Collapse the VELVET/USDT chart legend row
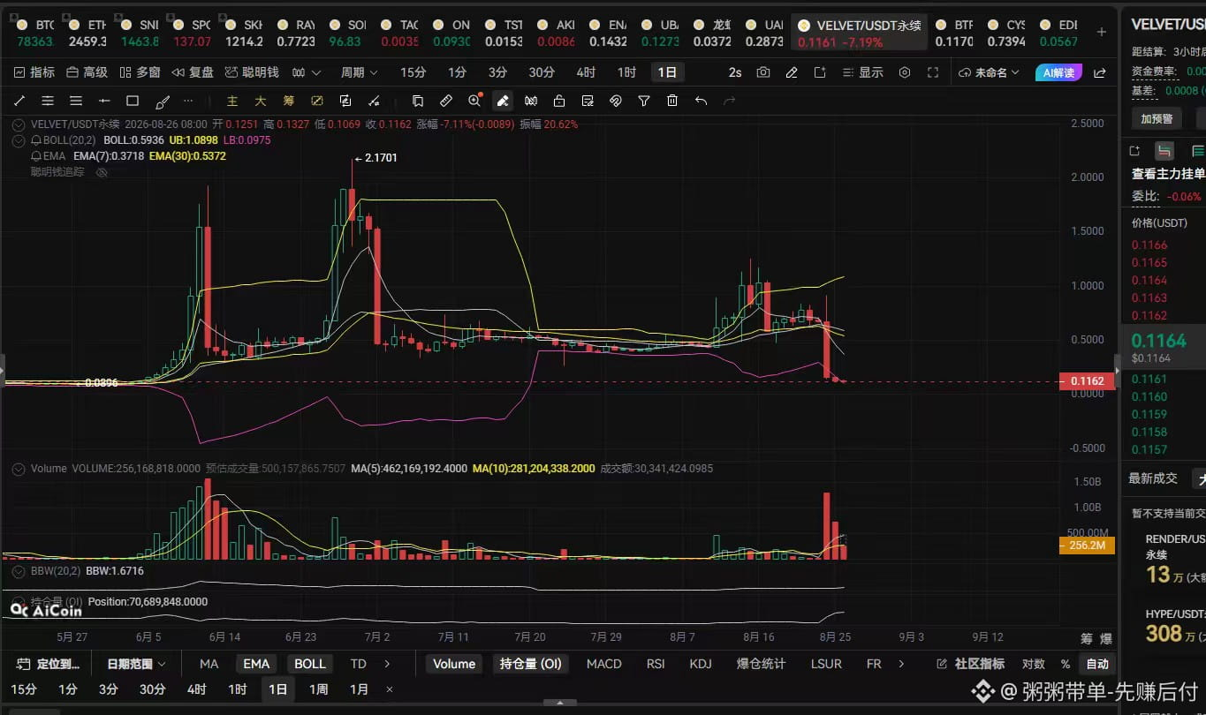Screen dimensions: 1206x715 [19, 124]
